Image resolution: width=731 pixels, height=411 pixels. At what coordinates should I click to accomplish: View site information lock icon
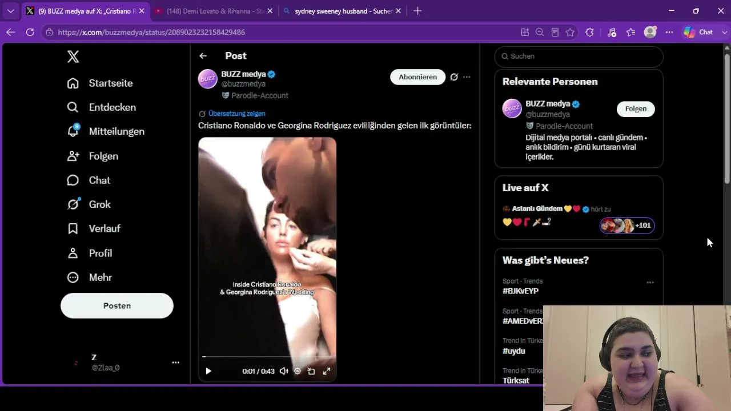[49, 33]
